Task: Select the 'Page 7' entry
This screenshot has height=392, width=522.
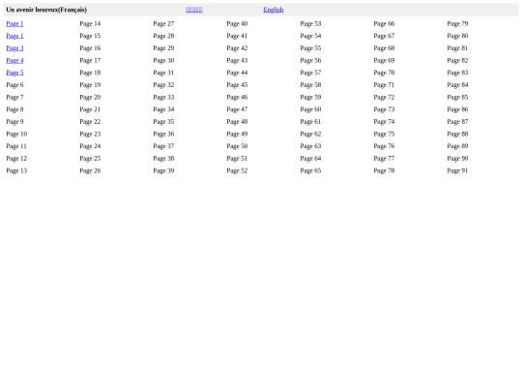Action: pos(14,98)
